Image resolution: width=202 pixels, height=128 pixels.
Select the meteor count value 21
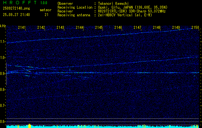coord(47,15)
